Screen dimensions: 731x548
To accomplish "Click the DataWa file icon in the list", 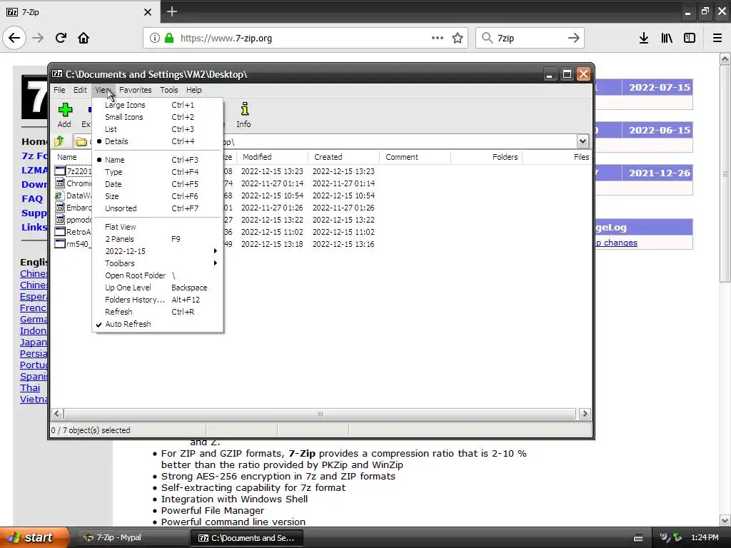I will pyautogui.click(x=60, y=196).
